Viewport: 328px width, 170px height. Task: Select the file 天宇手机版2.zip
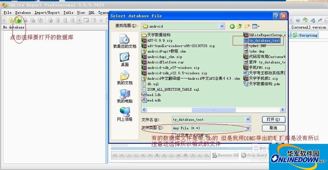point(261,78)
